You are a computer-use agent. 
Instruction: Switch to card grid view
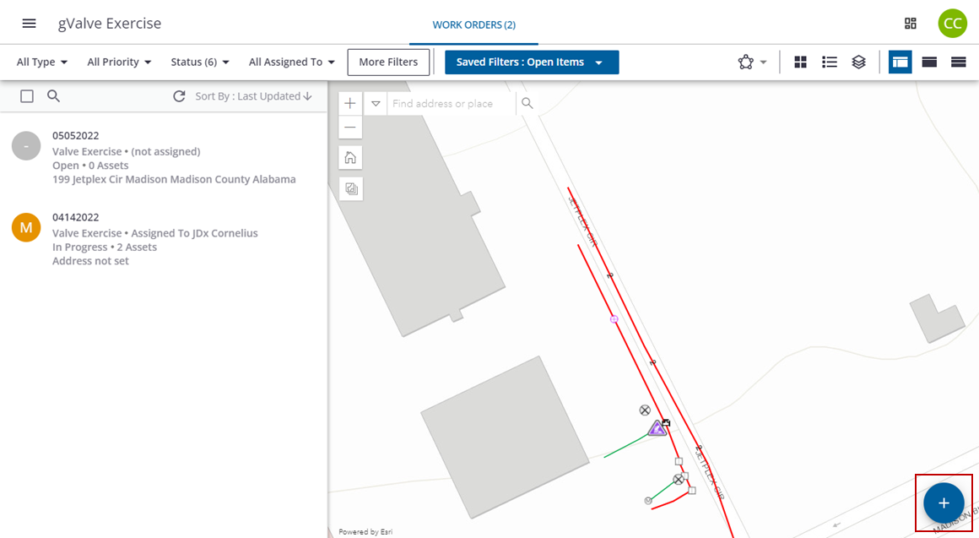pyautogui.click(x=801, y=62)
